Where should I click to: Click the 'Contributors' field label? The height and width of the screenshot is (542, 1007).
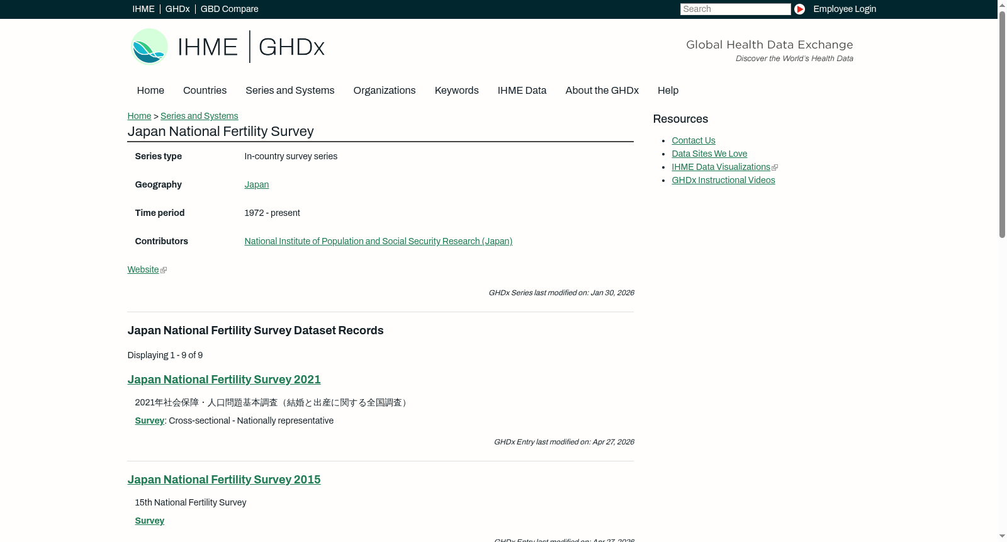[x=161, y=241]
